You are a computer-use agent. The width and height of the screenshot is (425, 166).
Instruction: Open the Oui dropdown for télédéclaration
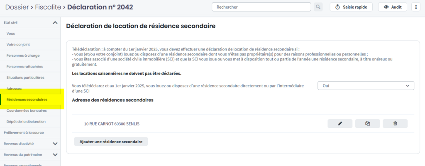pos(366,86)
